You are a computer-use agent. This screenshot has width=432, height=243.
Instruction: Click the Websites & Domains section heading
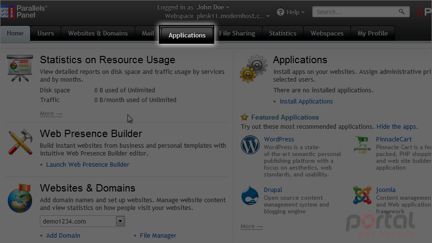87,188
